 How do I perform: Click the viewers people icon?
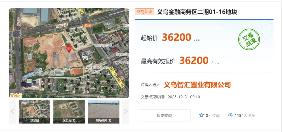(x=230, y=115)
